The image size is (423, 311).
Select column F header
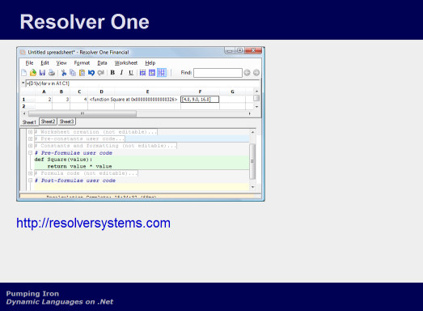200,92
